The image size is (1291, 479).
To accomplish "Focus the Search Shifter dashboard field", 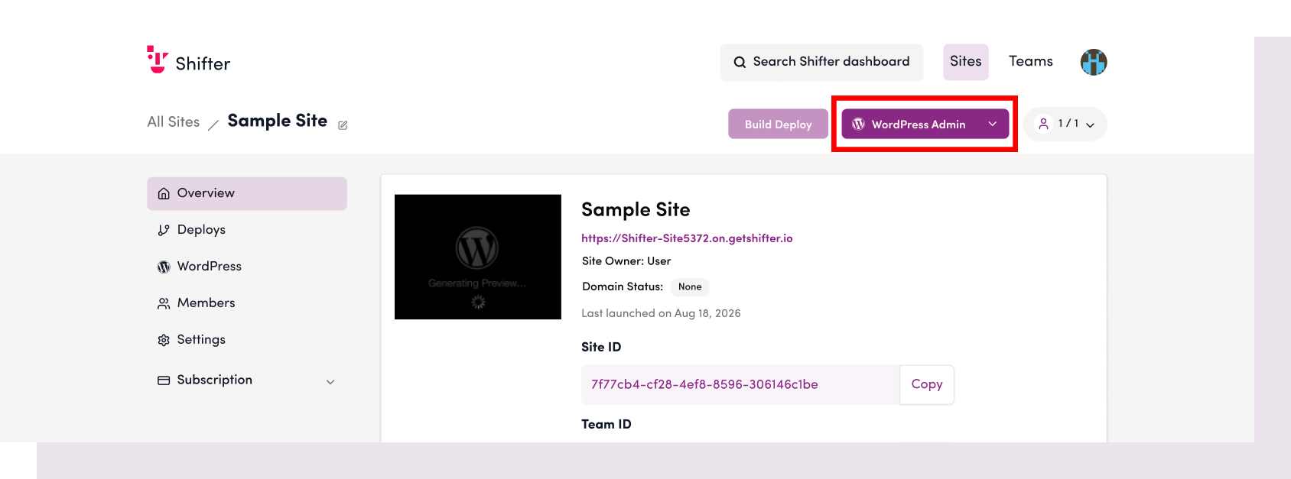I will 821,62.
